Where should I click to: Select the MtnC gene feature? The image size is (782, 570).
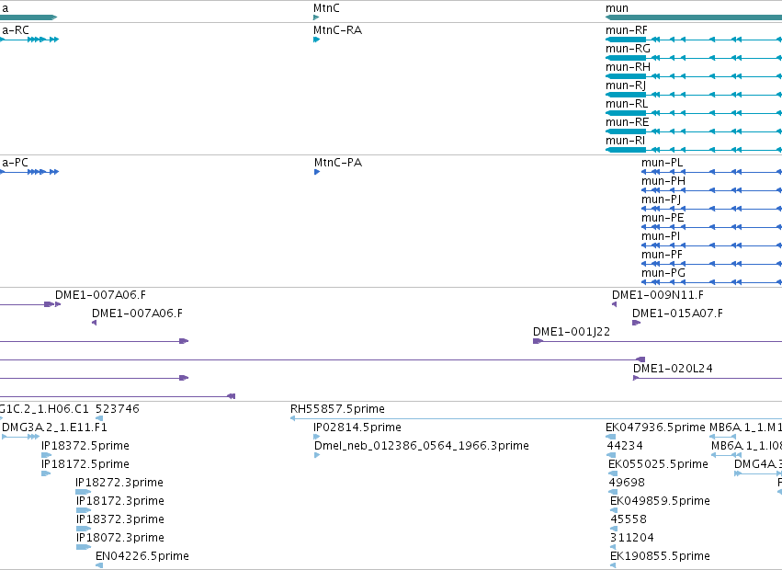(316, 17)
